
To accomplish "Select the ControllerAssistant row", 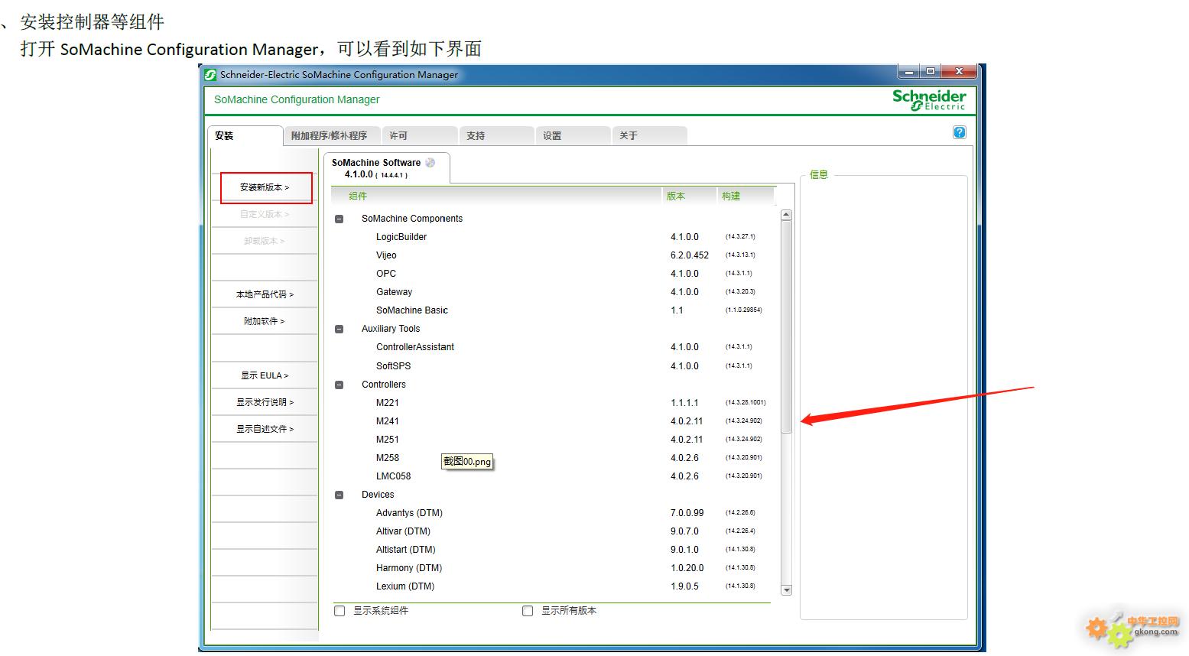I will coord(556,347).
